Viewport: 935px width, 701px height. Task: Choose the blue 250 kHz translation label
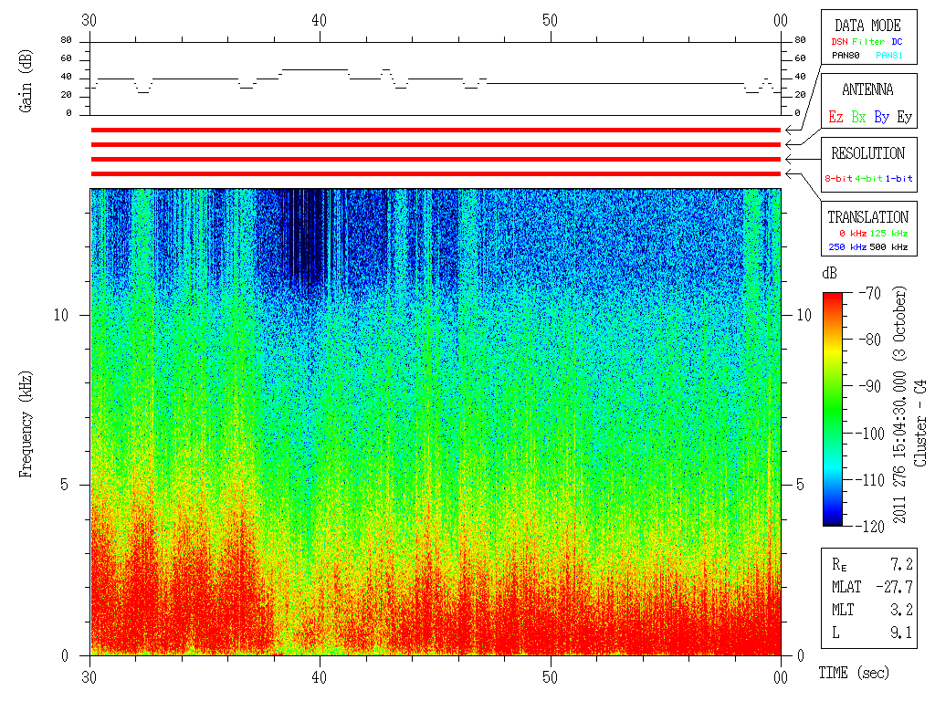[847, 246]
